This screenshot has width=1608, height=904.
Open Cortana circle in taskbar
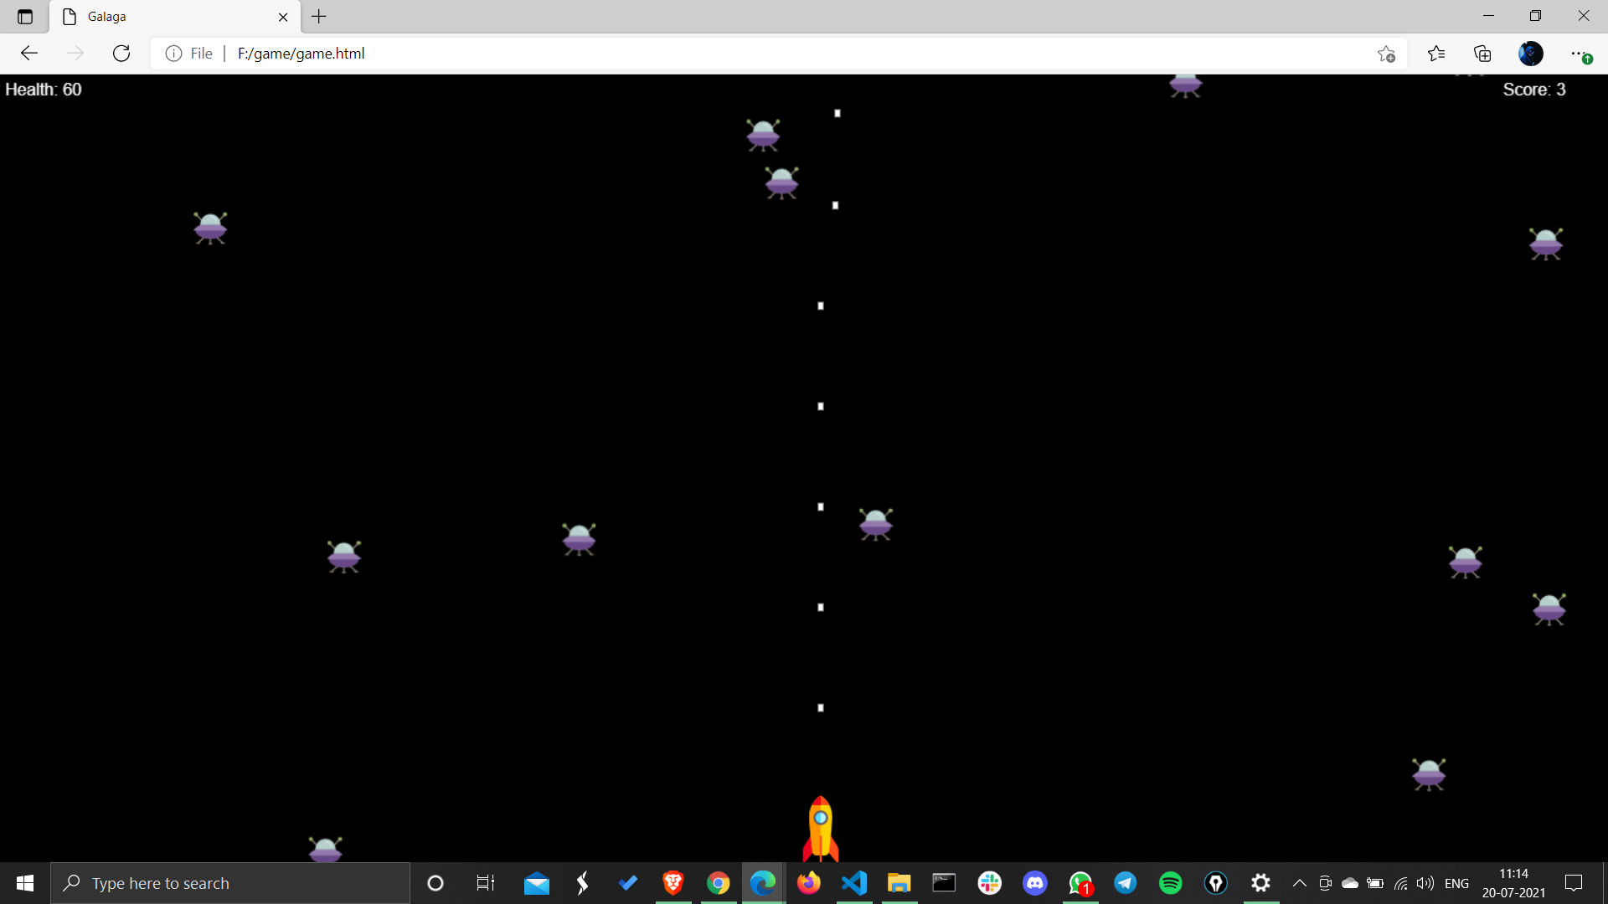coord(435,883)
